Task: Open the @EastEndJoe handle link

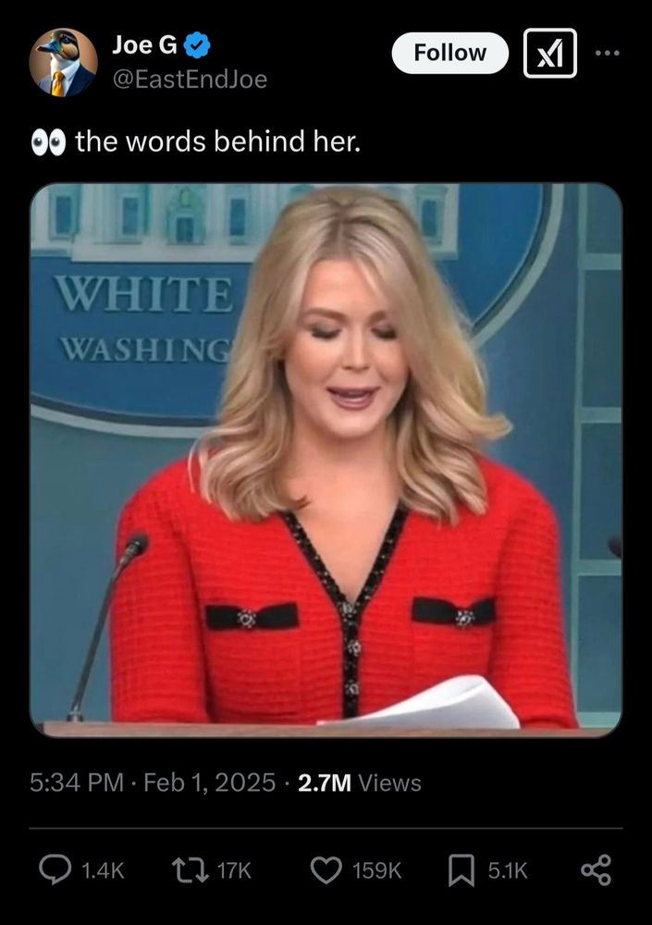Action: tap(190, 79)
